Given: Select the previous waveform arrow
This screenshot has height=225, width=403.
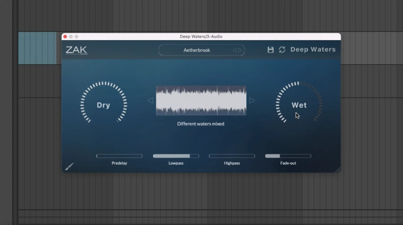Looking at the screenshot, I should [x=150, y=100].
